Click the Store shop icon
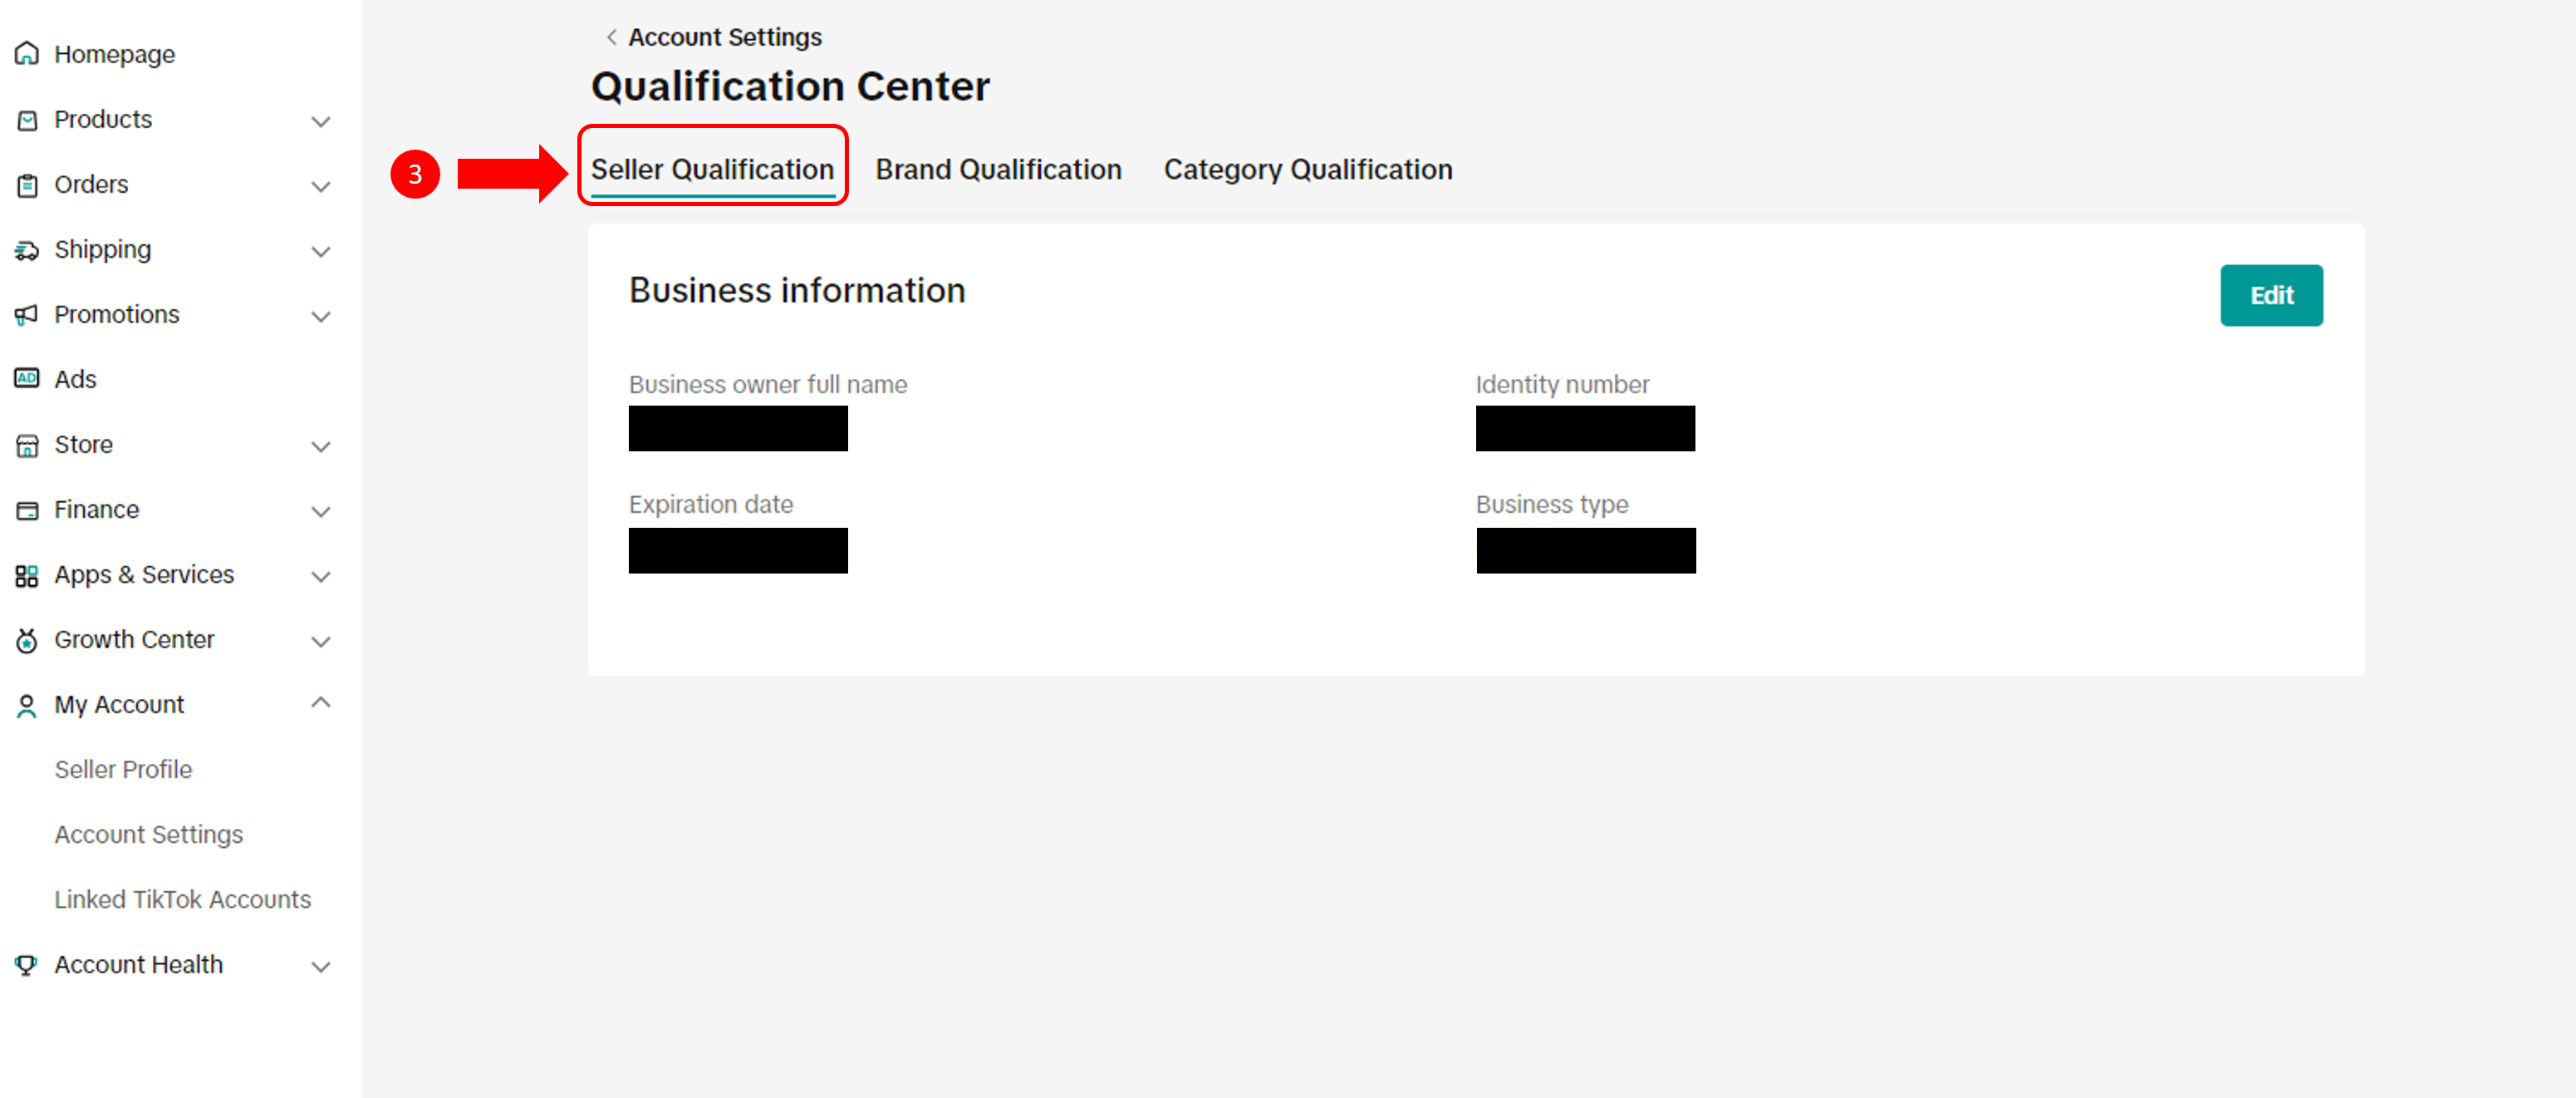The width and height of the screenshot is (2576, 1098). tap(27, 446)
